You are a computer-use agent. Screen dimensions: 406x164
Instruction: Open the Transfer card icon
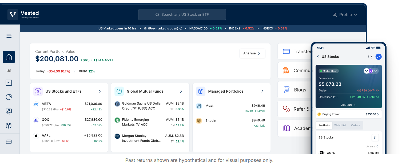coord(286,51)
